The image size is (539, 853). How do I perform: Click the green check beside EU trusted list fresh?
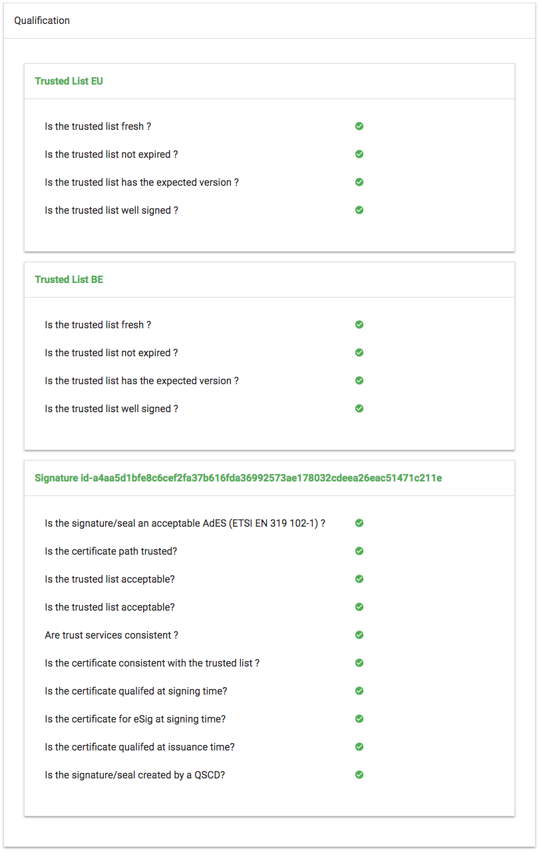[x=359, y=126]
